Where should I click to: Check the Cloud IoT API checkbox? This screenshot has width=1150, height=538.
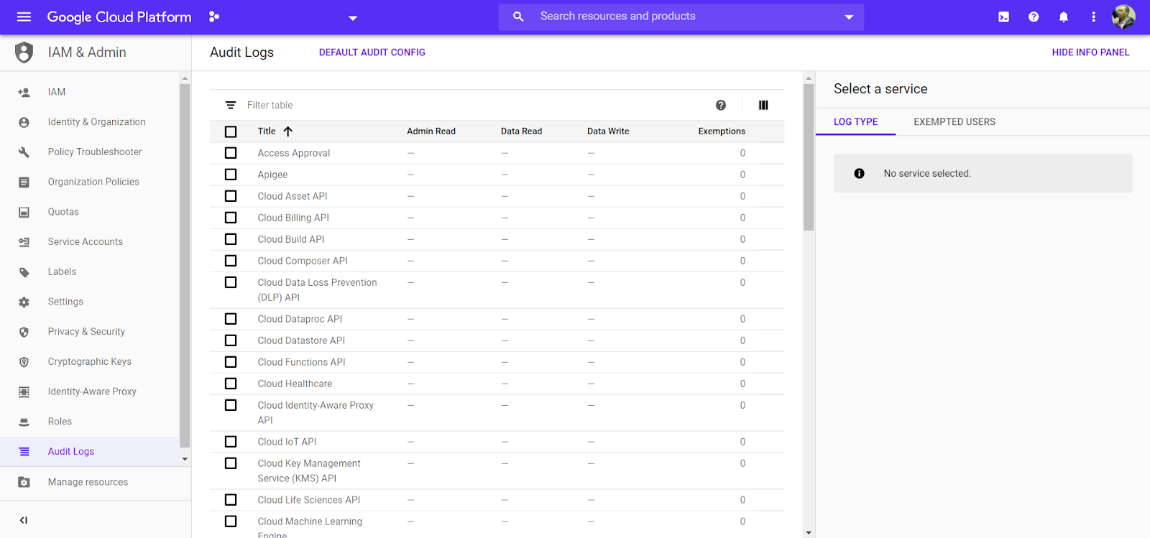click(x=231, y=442)
